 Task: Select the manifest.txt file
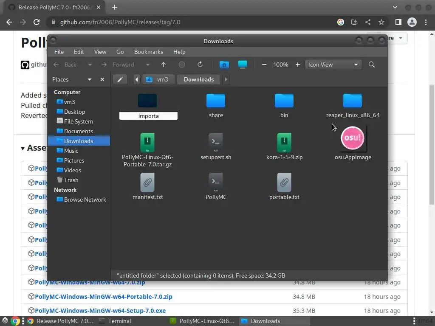(147, 187)
